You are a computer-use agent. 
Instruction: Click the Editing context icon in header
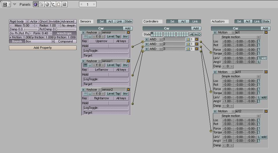58,4
